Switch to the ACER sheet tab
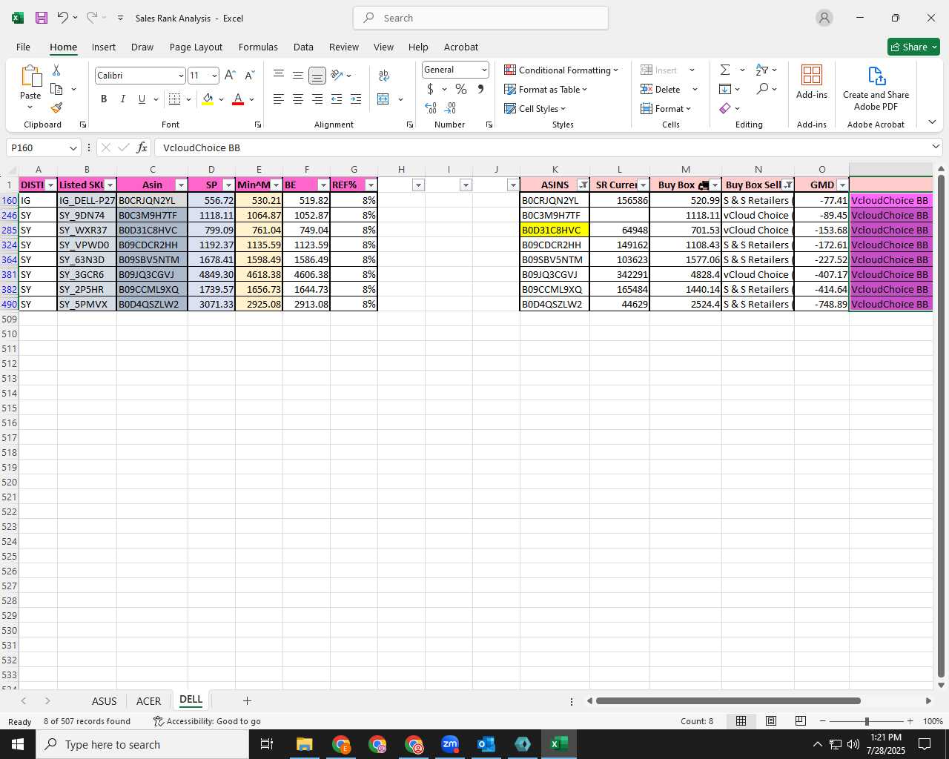 (149, 701)
